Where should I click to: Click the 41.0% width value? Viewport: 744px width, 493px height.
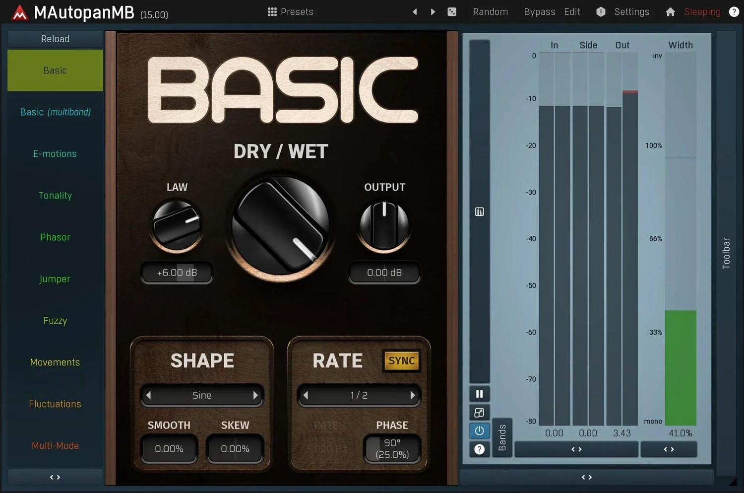pos(681,433)
